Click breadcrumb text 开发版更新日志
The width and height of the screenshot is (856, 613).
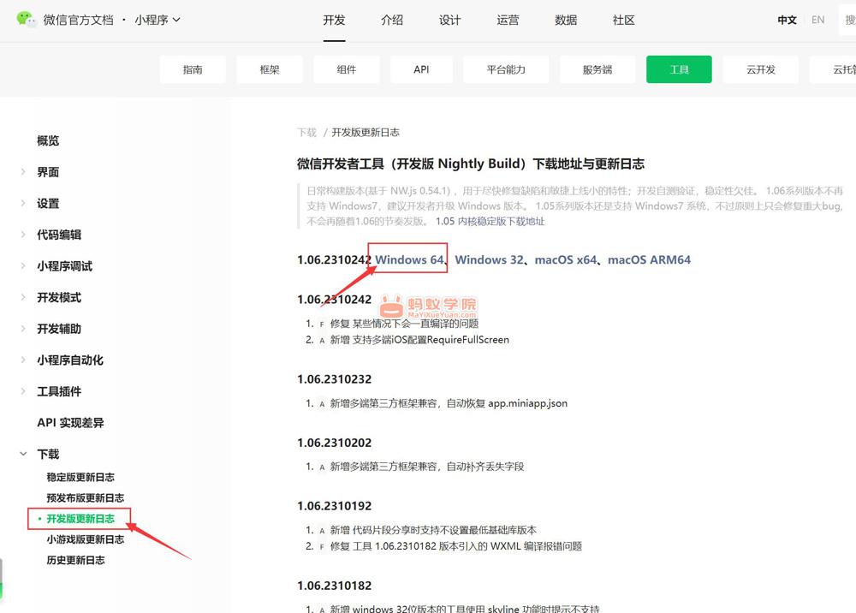click(366, 133)
